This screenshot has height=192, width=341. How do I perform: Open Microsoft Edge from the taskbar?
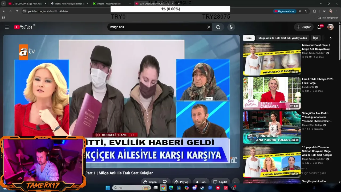pos(171,188)
